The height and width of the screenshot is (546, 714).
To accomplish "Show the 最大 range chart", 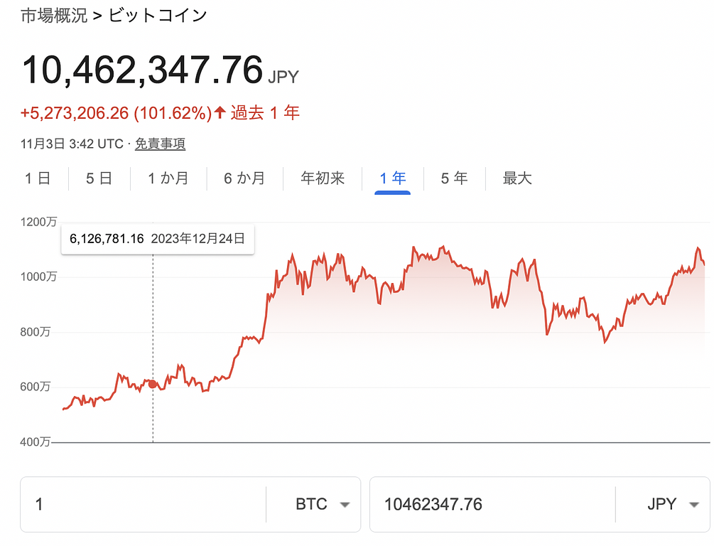I will [x=517, y=178].
